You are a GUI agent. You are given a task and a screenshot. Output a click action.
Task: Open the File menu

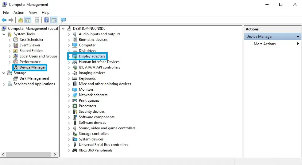pyautogui.click(x=6, y=13)
